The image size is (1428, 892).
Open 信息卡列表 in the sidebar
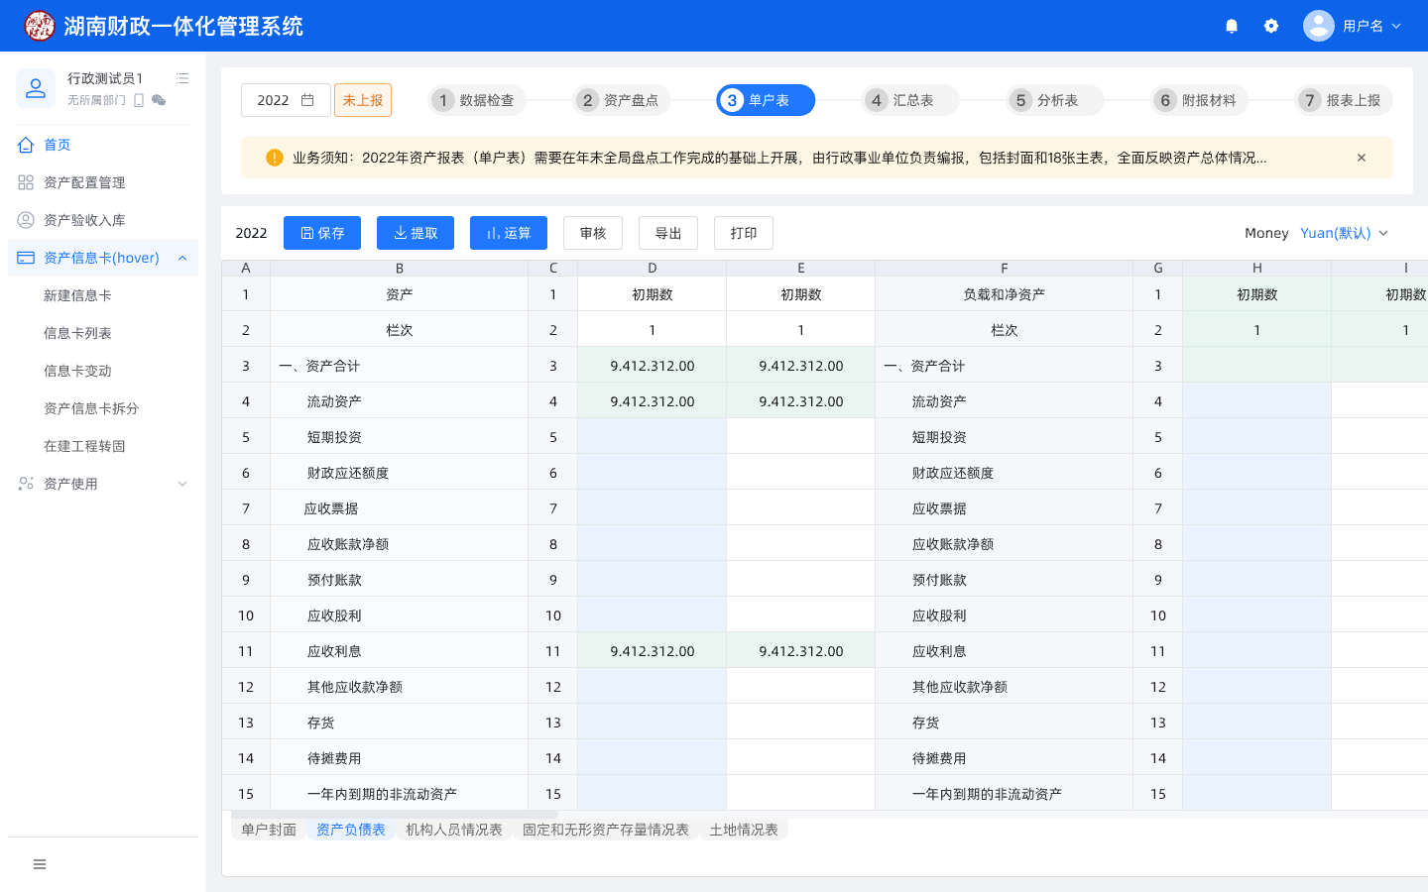[77, 333]
